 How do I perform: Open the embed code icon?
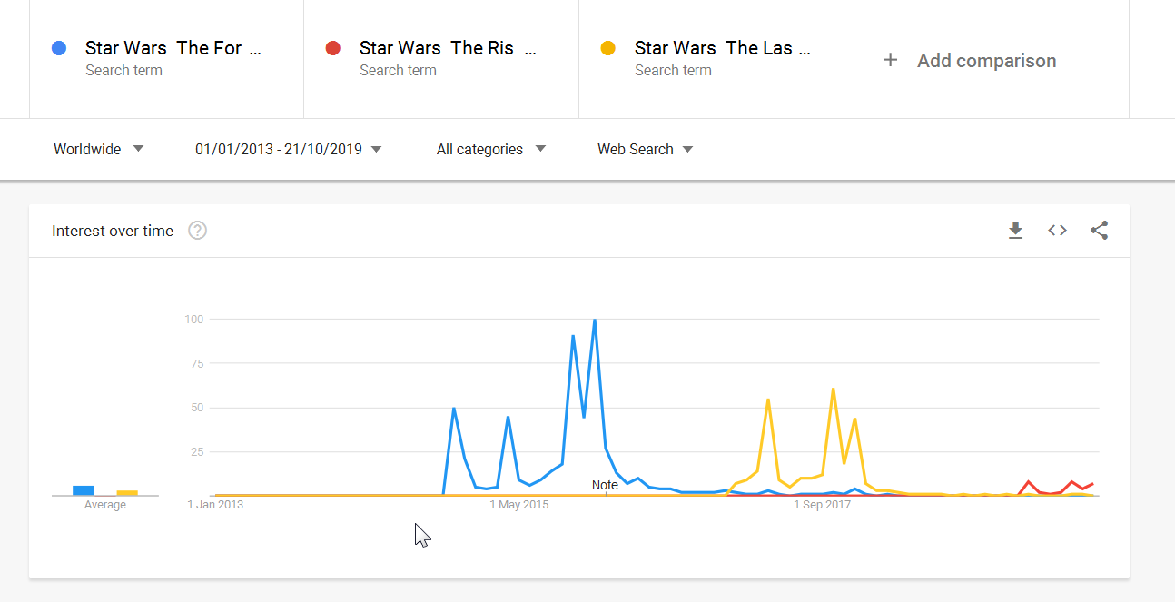pos(1057,231)
